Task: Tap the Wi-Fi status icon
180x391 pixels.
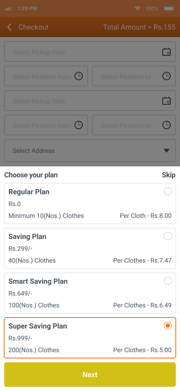Action: pos(137,8)
